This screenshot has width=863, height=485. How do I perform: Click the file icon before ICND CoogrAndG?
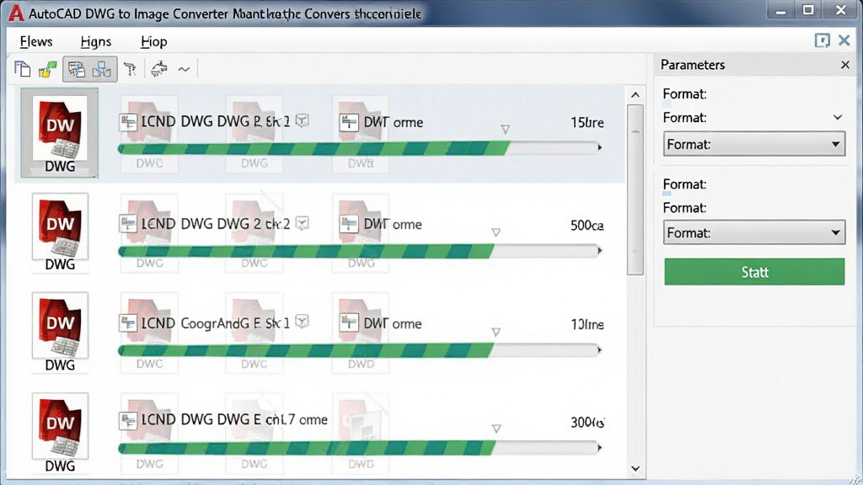[128, 322]
